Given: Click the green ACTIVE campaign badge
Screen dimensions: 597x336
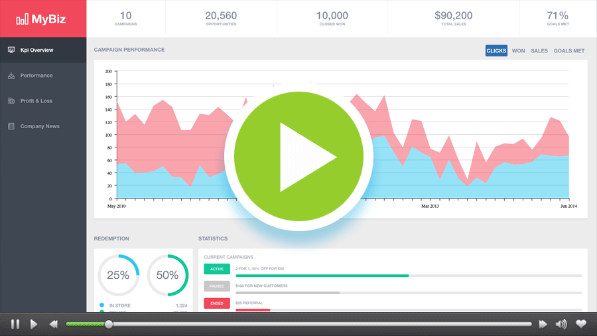Looking at the screenshot, I should coord(217,269).
